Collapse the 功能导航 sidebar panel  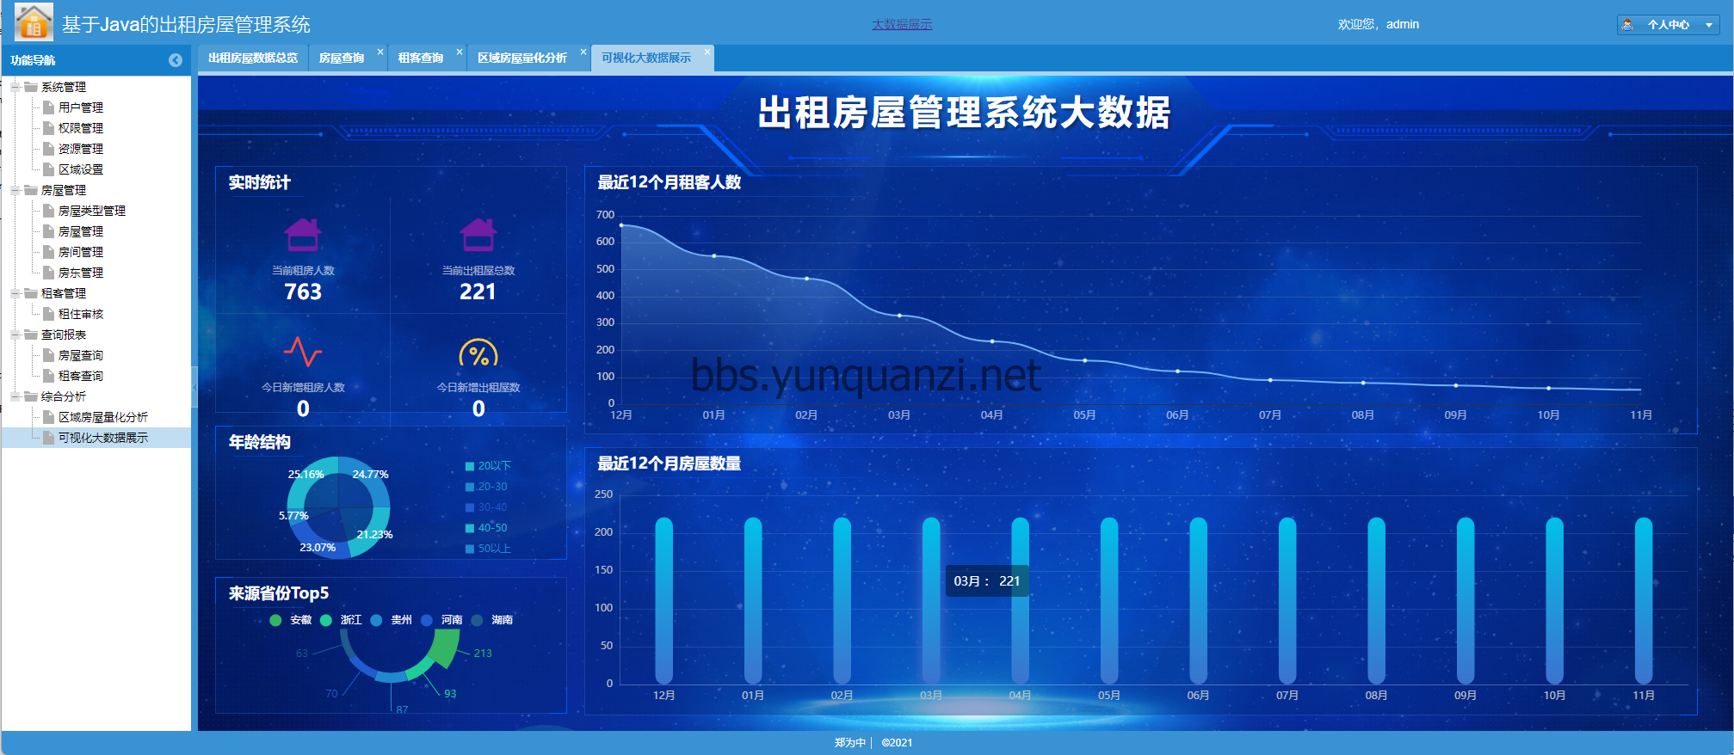click(176, 60)
